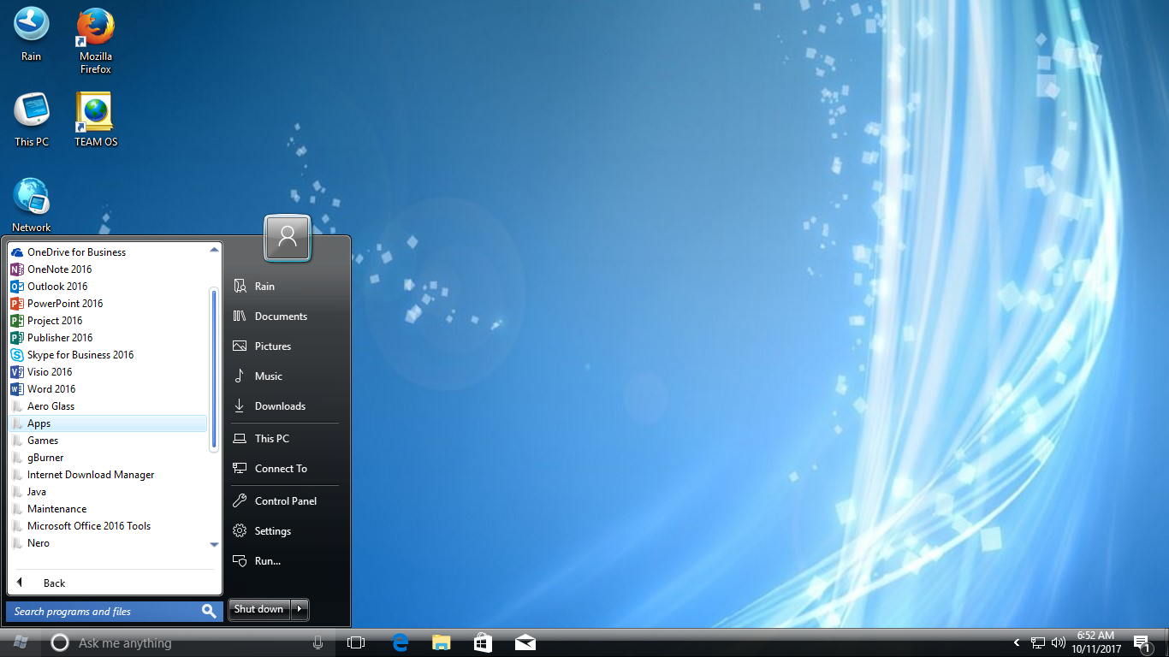
Task: Select the TEAM OS desktop shortcut
Action: click(96, 120)
